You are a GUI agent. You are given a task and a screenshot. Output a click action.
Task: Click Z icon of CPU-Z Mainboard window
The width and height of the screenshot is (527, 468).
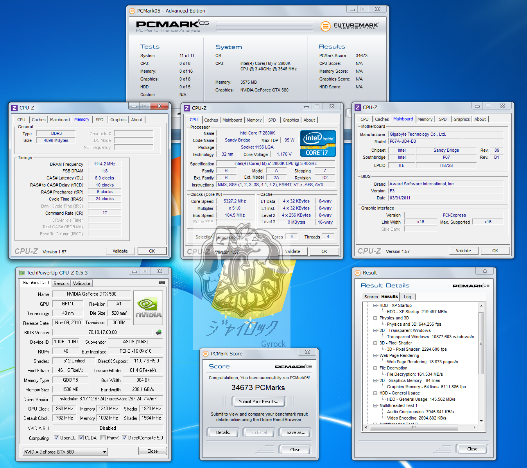358,108
